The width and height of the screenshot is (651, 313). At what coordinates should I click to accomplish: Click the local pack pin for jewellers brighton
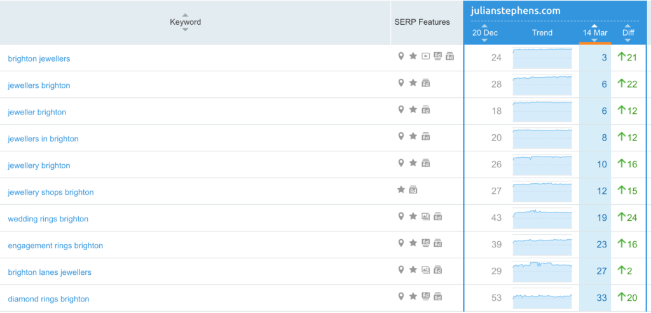[401, 83]
